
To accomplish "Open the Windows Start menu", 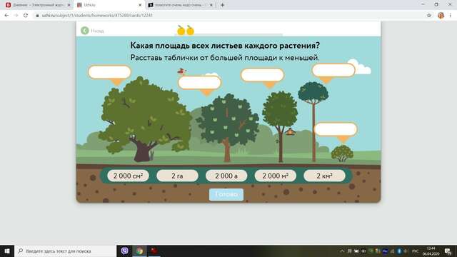I will 7,251.
